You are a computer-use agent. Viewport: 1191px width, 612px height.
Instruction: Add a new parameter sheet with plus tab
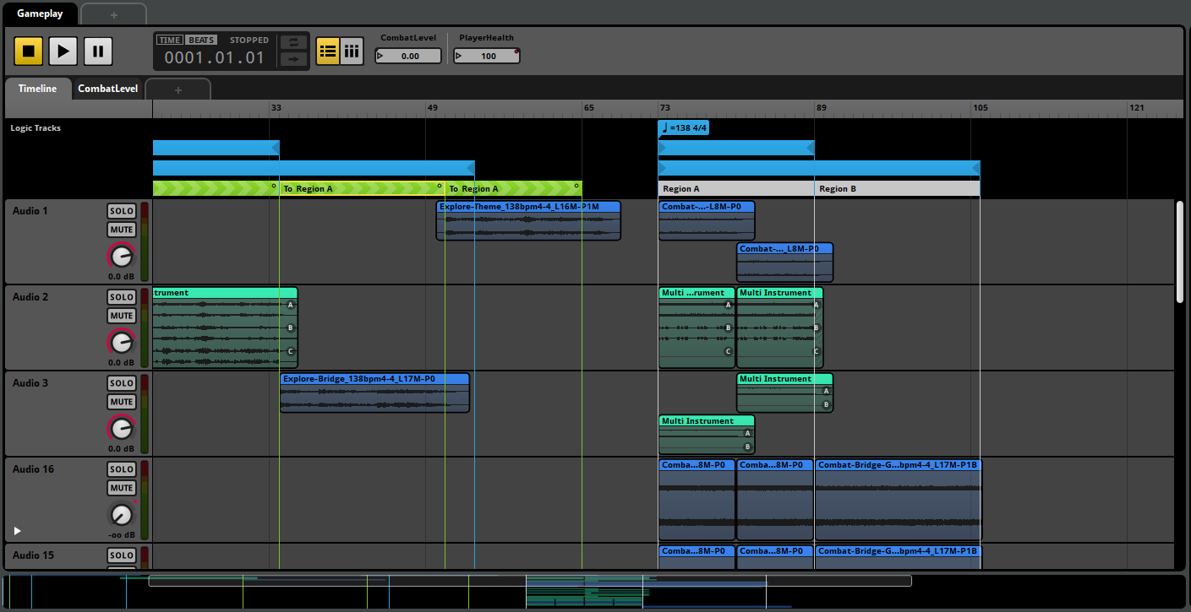178,89
